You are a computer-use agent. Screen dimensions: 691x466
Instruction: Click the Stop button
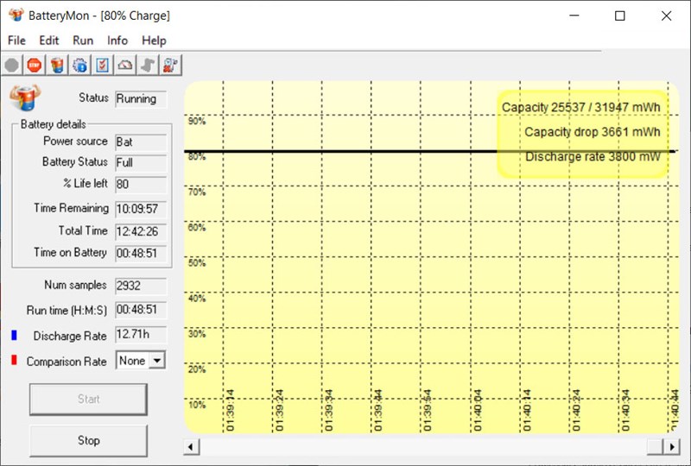point(88,440)
